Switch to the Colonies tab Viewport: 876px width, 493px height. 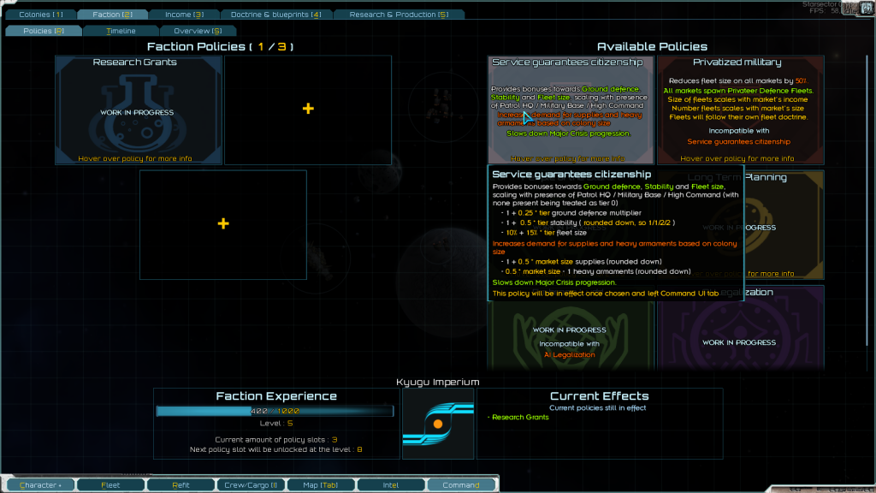(x=40, y=15)
